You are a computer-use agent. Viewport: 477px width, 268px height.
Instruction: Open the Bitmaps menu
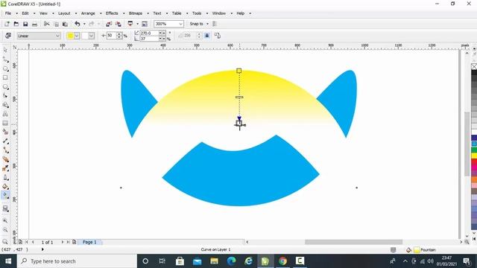coord(136,13)
